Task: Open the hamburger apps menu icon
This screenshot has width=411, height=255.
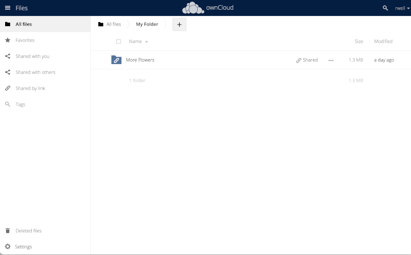Action: tap(8, 8)
